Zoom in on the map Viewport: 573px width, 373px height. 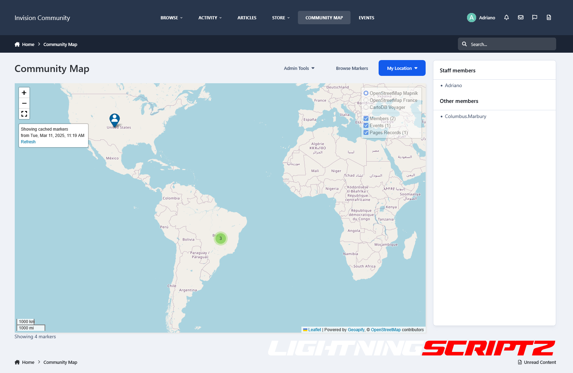(24, 93)
